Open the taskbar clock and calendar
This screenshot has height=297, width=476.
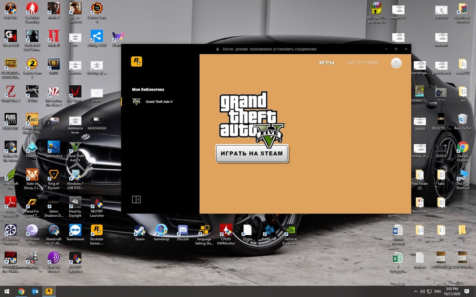[x=452, y=291]
